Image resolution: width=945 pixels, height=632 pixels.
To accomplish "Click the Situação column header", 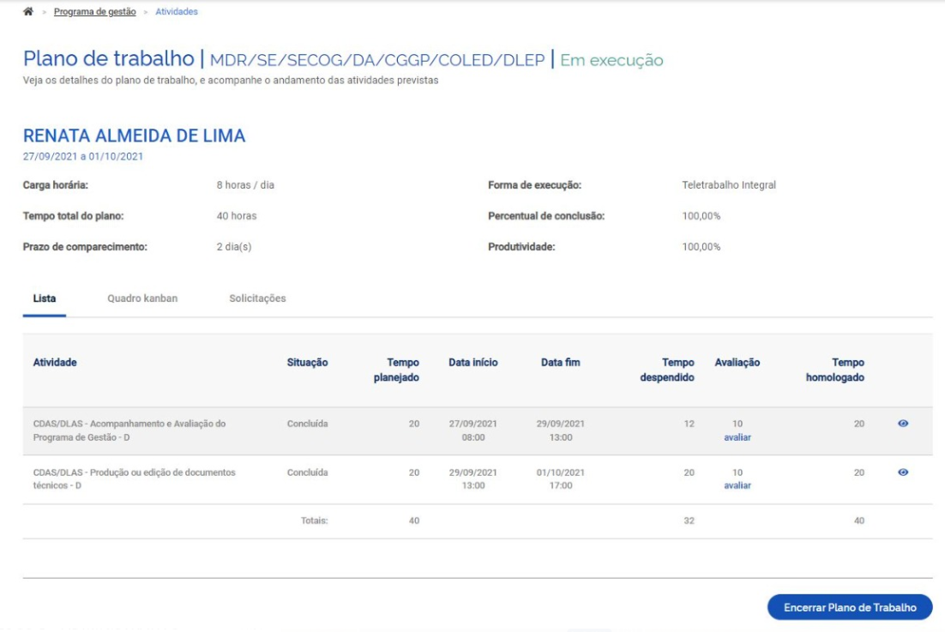I will pos(307,363).
